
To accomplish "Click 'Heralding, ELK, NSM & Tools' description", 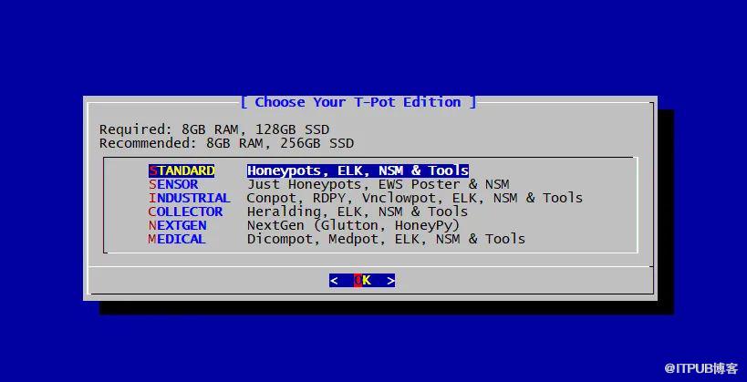I will [358, 212].
